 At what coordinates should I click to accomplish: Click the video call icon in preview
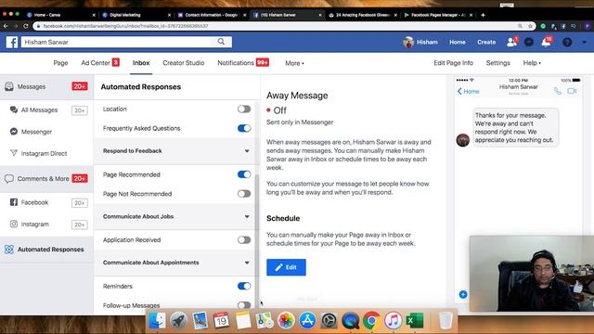572,91
